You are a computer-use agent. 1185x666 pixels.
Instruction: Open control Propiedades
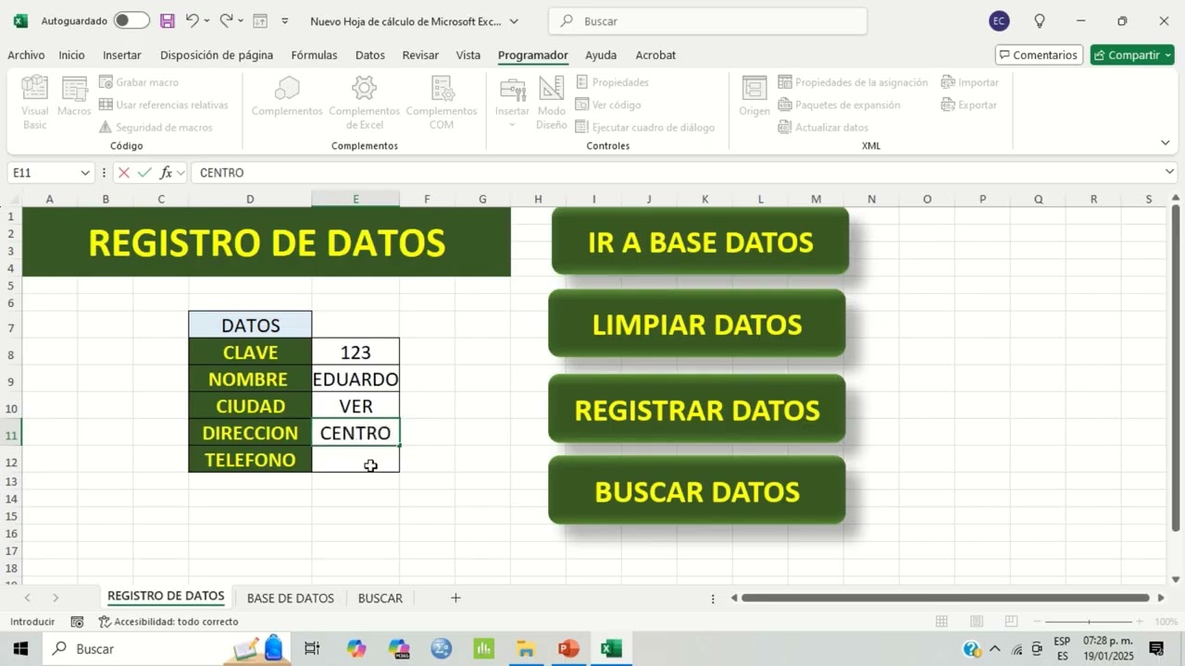(x=612, y=82)
